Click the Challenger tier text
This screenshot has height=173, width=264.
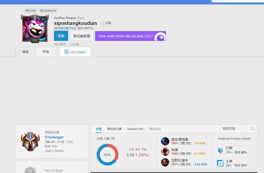click(x=54, y=137)
